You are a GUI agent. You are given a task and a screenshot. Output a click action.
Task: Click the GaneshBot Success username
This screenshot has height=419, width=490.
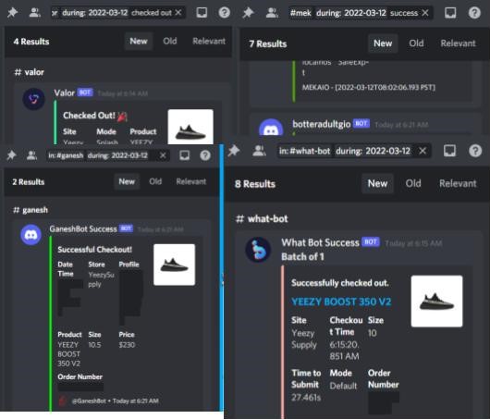click(x=83, y=228)
